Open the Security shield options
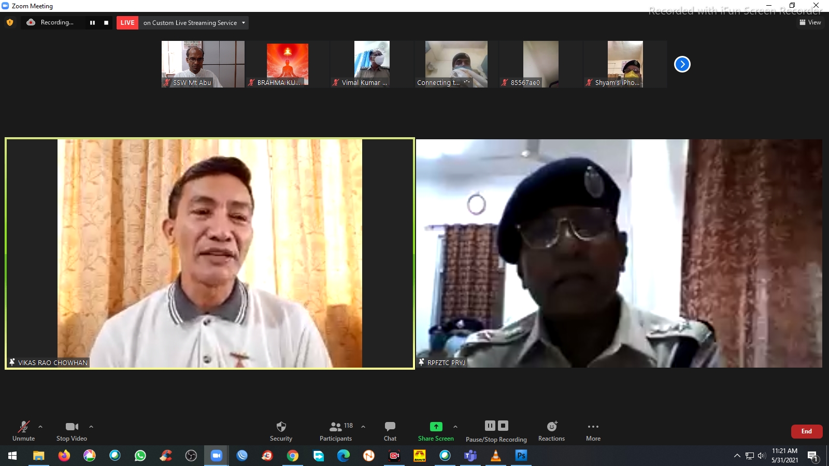This screenshot has height=466, width=829. [x=281, y=427]
